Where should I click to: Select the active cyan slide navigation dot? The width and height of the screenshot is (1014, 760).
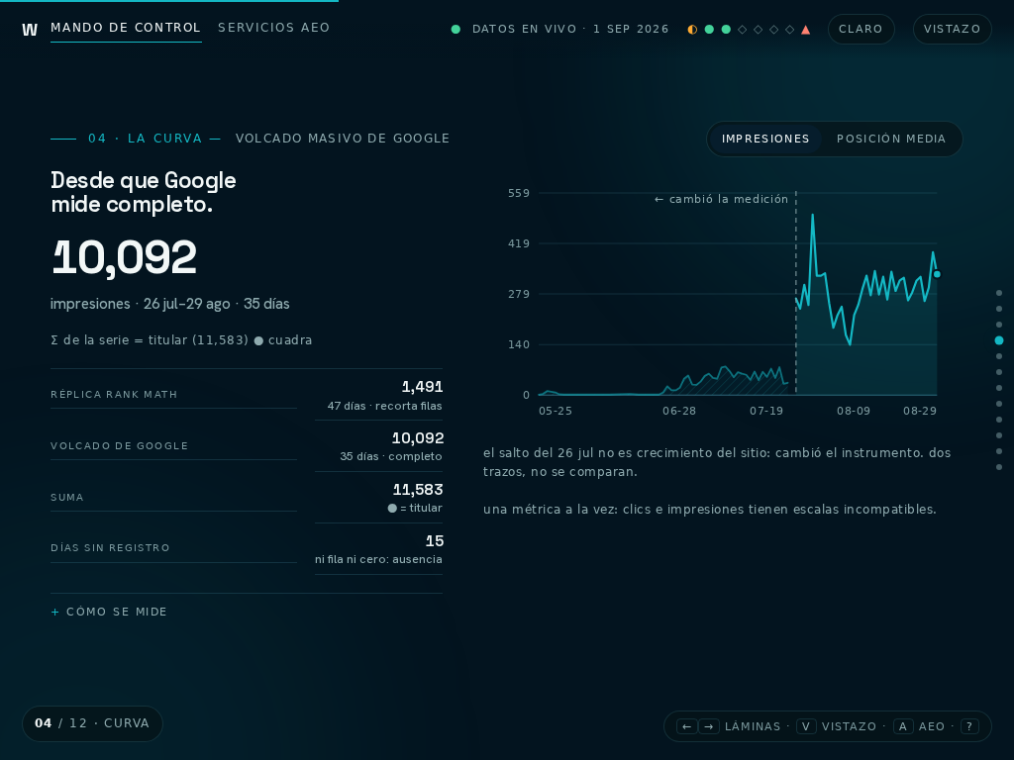(999, 340)
